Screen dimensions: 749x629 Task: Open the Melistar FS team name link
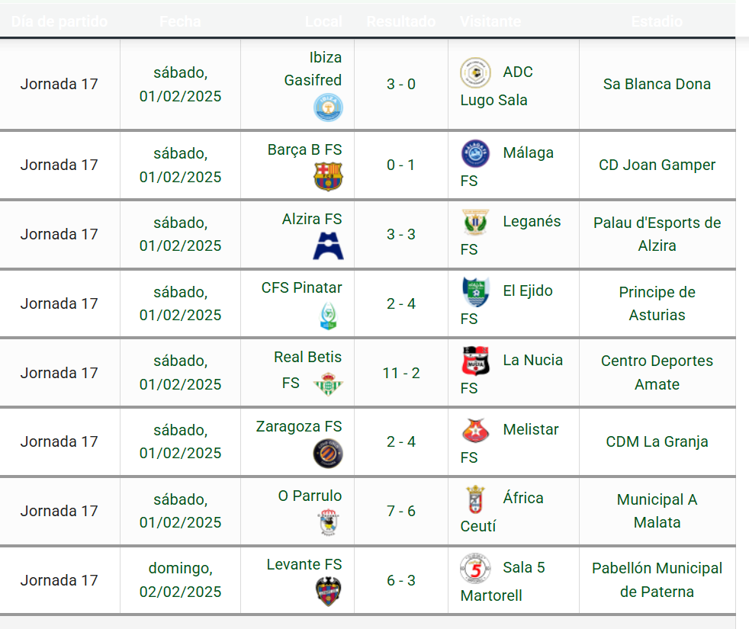(510, 443)
